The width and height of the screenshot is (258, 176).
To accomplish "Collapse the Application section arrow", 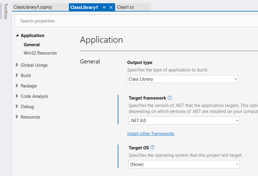I will (17, 36).
